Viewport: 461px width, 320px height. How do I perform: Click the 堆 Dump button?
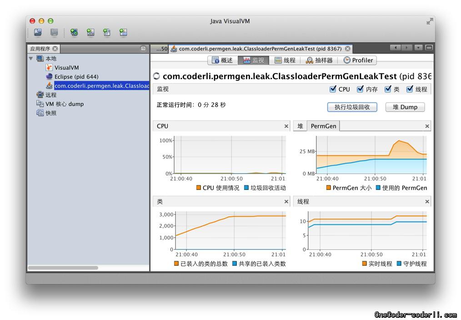click(x=405, y=107)
